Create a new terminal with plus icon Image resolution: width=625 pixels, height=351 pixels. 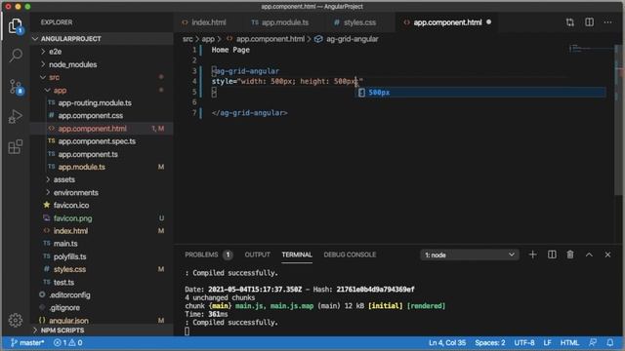point(532,254)
